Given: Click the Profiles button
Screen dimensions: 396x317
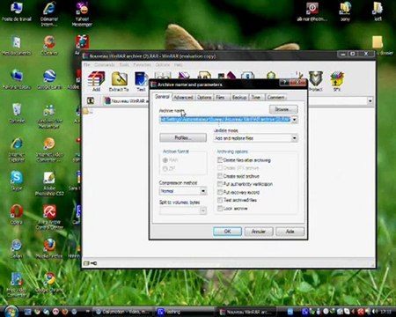Looking at the screenshot, I should 183,137.
